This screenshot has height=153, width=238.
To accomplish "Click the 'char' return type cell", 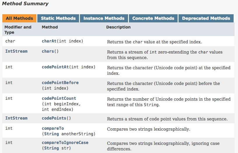I will point(10,41).
